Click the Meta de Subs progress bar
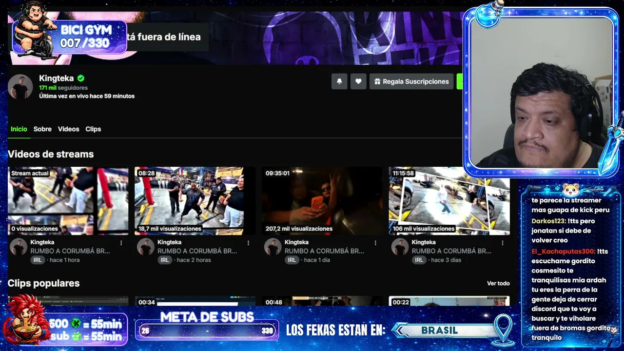The width and height of the screenshot is (624, 351). point(207,330)
